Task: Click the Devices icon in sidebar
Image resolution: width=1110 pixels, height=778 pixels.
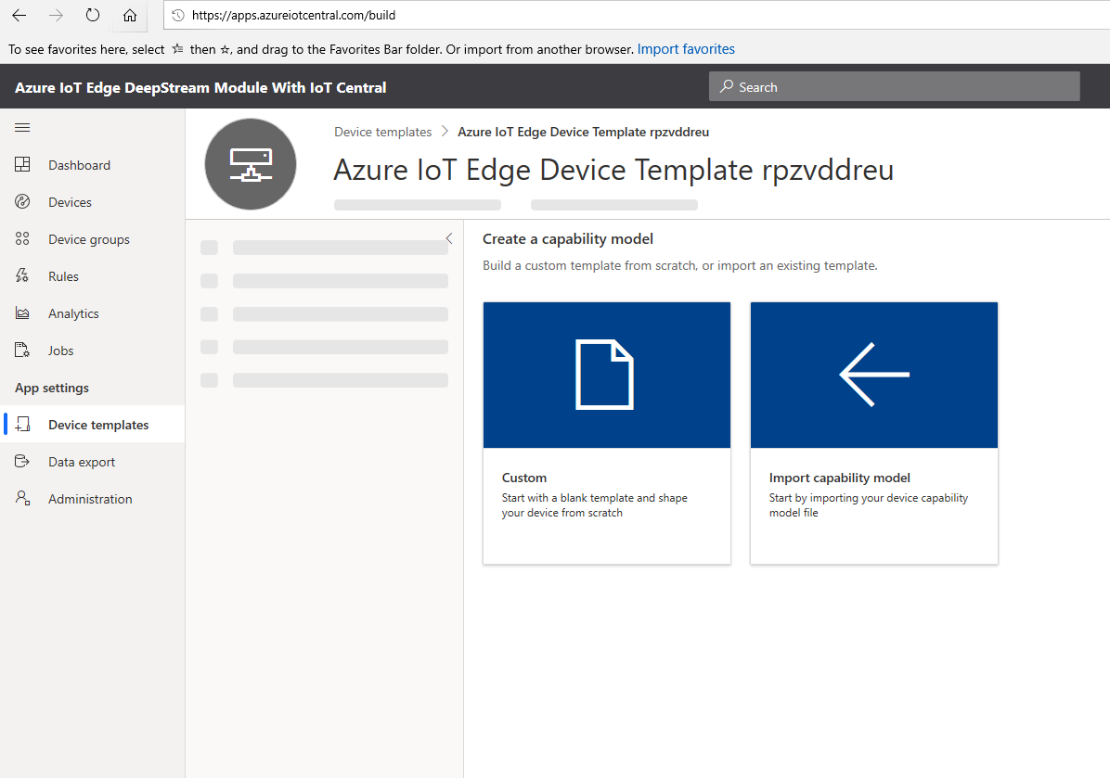Action: tap(22, 201)
